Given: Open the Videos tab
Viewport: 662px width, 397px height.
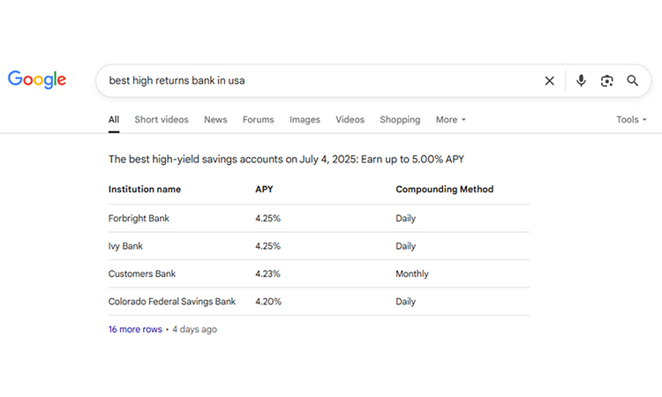Looking at the screenshot, I should [x=350, y=119].
